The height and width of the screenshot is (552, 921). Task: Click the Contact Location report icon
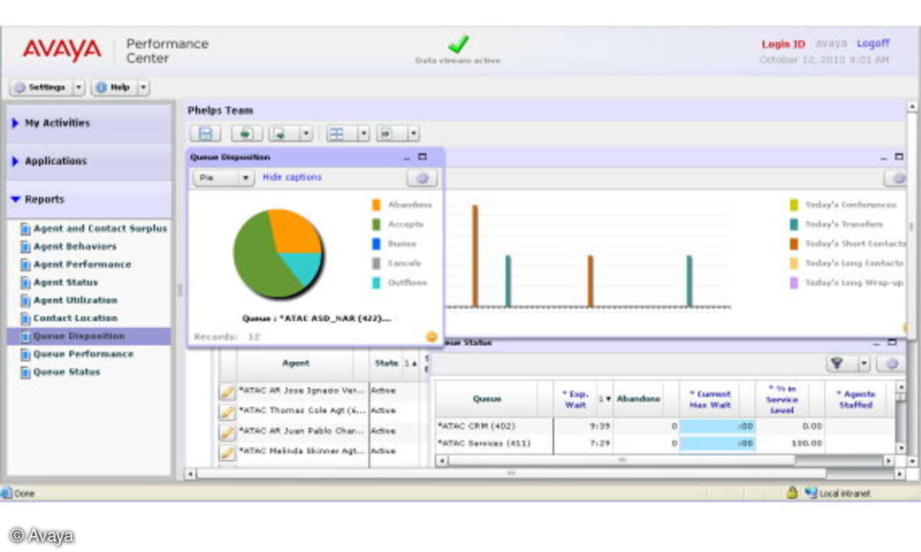25,318
